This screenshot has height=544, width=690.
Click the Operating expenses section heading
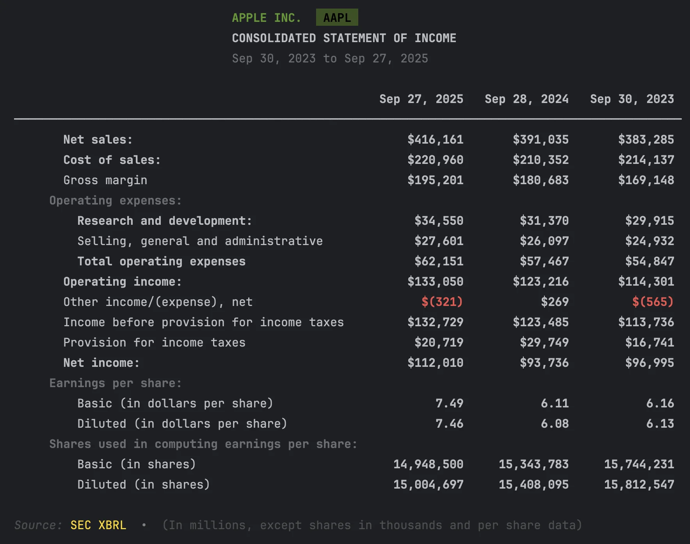116,201
